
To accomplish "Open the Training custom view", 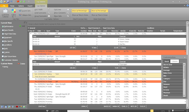I will [x=5, y=67].
